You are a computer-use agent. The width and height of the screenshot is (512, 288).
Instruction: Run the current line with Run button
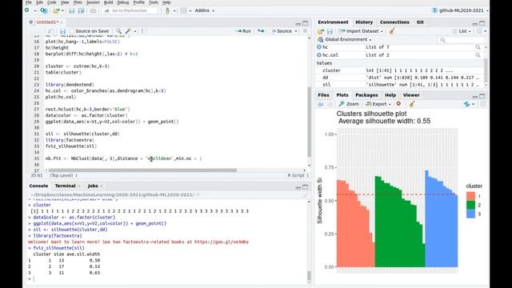(x=243, y=31)
